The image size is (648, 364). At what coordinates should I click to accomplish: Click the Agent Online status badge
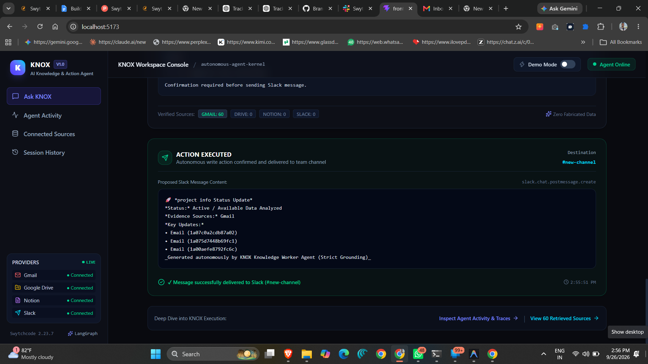point(611,64)
